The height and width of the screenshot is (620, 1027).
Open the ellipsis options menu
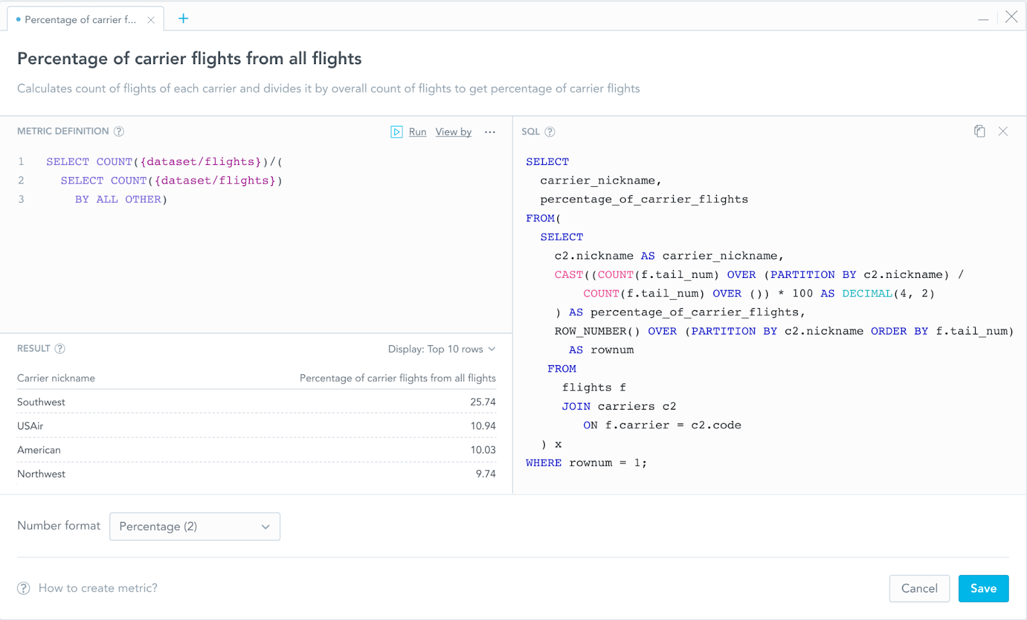pos(490,132)
